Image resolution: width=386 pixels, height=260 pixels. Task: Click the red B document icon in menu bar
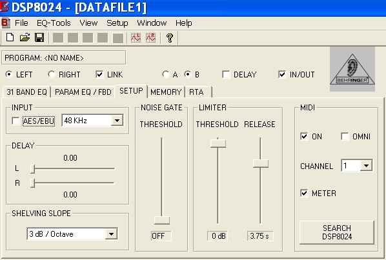tap(5, 23)
